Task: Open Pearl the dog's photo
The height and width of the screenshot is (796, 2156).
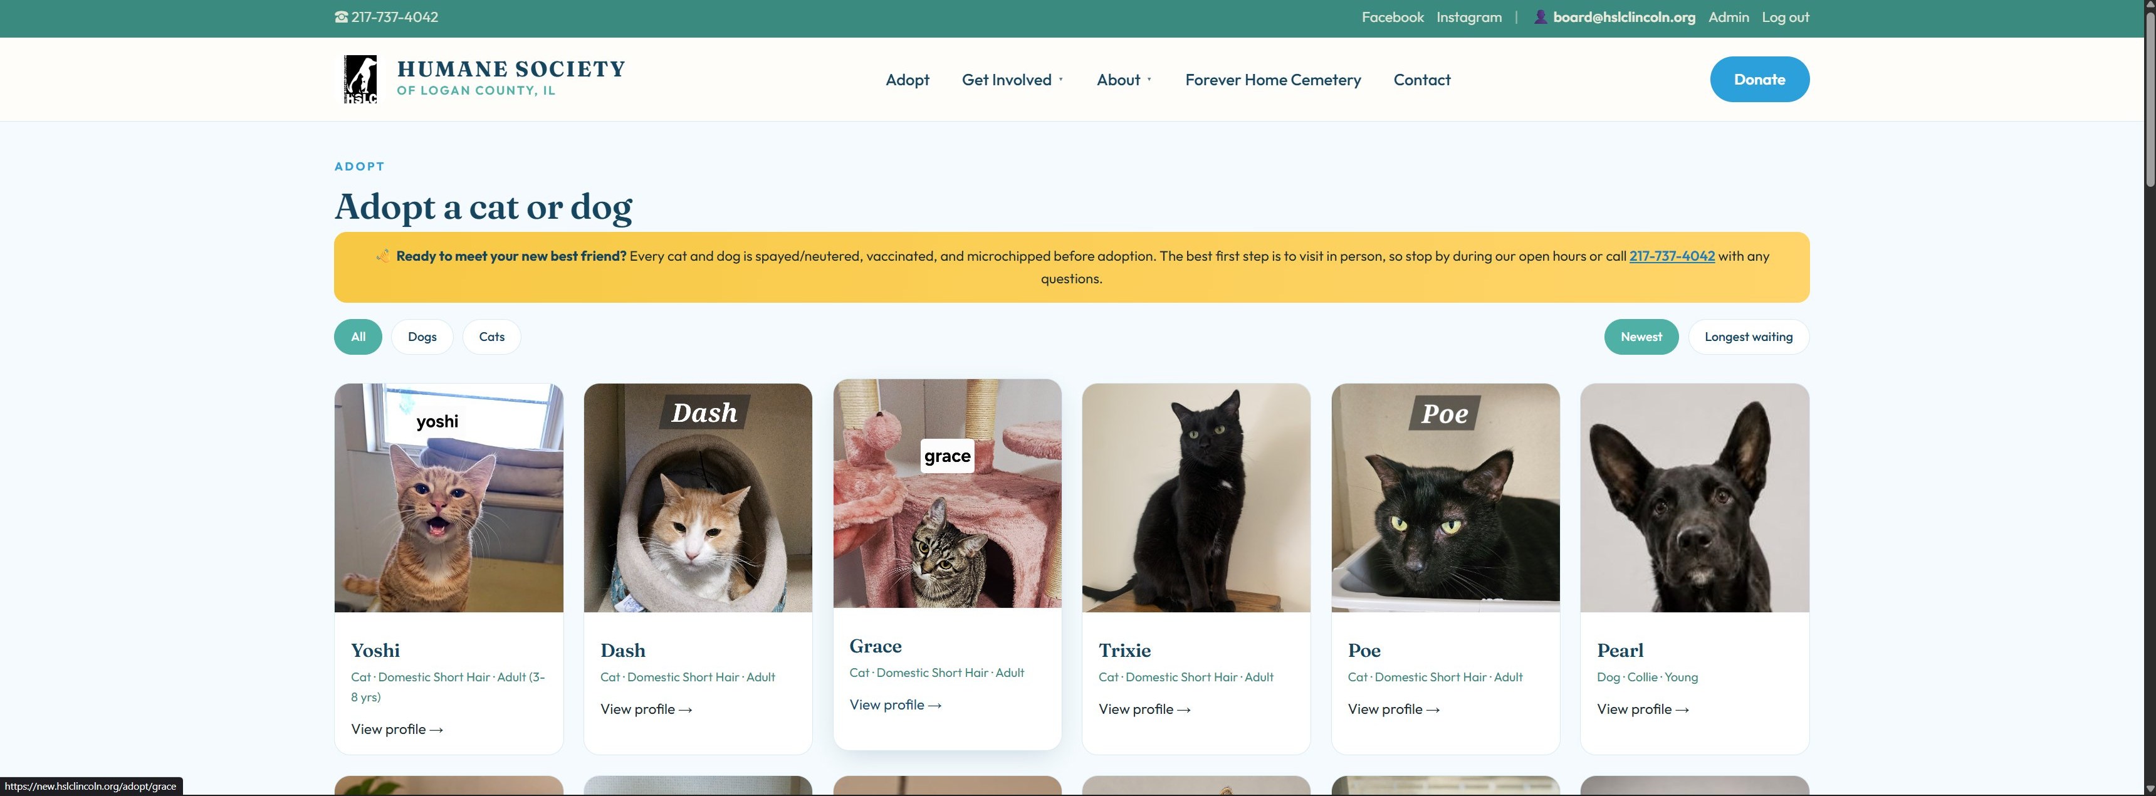Action: point(1694,498)
